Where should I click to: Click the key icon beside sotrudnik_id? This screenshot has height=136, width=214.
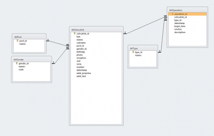(75, 33)
